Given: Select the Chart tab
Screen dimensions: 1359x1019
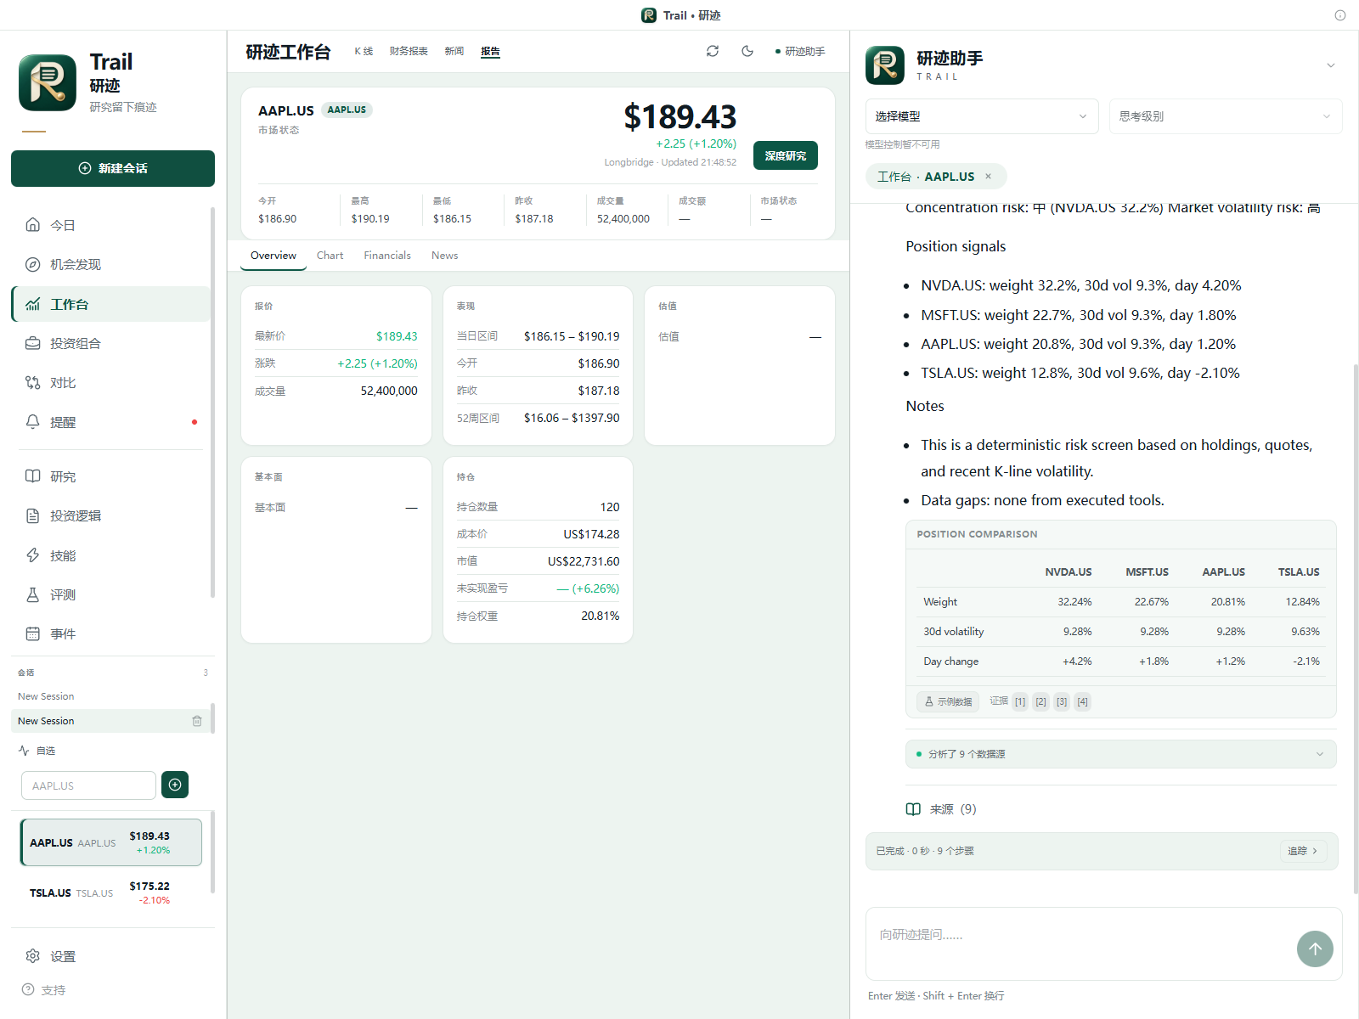Looking at the screenshot, I should [x=330, y=256].
